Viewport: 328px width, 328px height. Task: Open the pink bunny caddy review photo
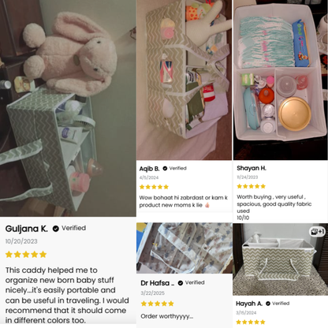coord(68,108)
